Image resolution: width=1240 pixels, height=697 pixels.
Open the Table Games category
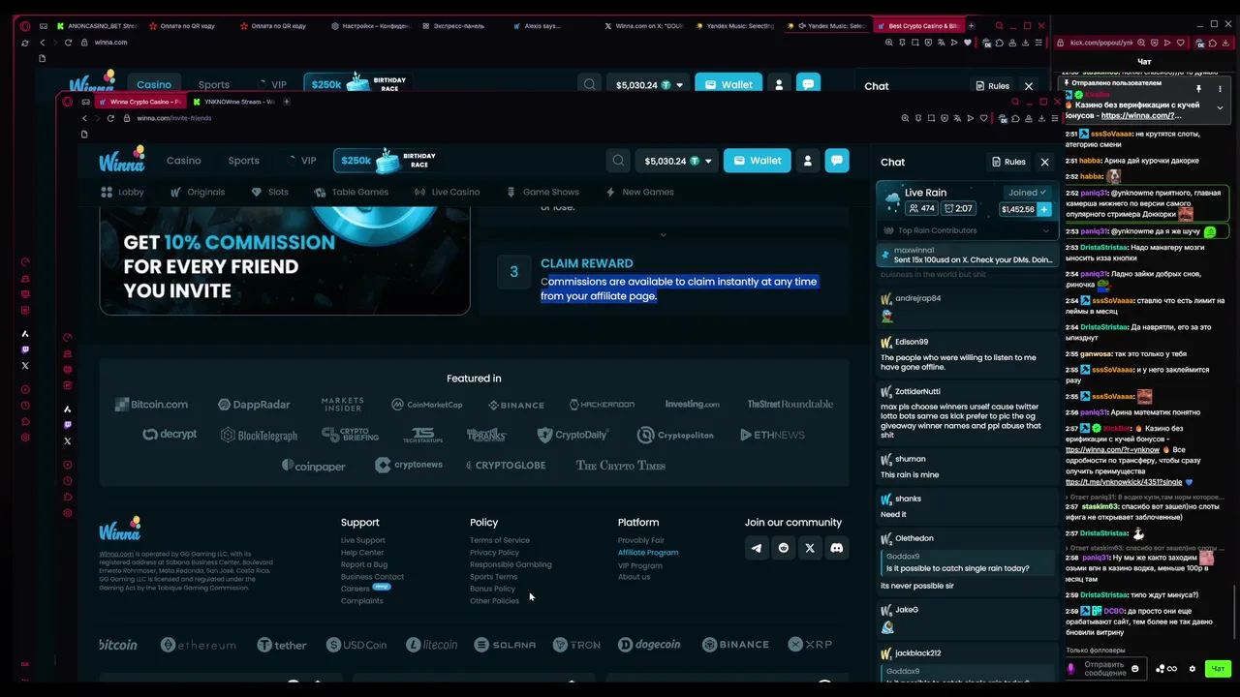coord(351,192)
